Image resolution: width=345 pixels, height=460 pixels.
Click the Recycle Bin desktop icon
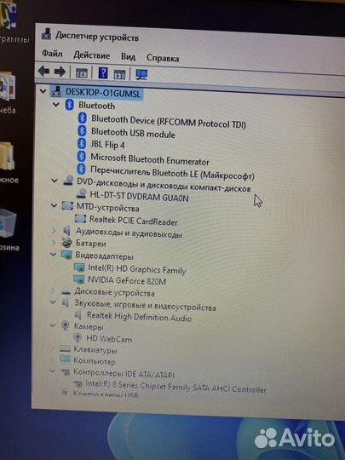[9, 223]
